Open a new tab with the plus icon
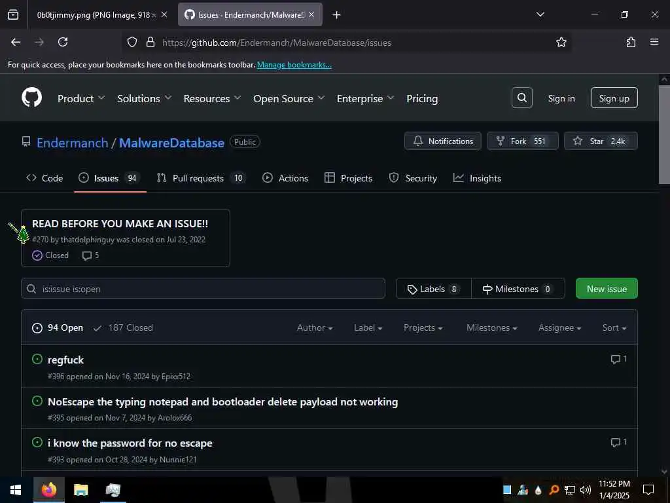The height and width of the screenshot is (503, 670). tap(336, 15)
